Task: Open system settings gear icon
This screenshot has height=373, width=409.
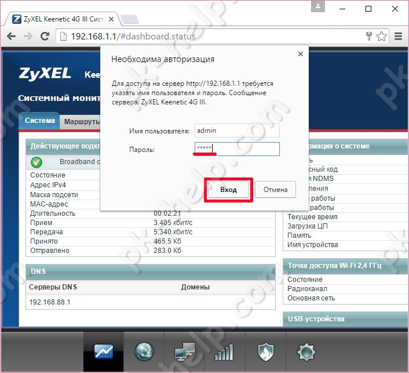Action: [x=306, y=352]
